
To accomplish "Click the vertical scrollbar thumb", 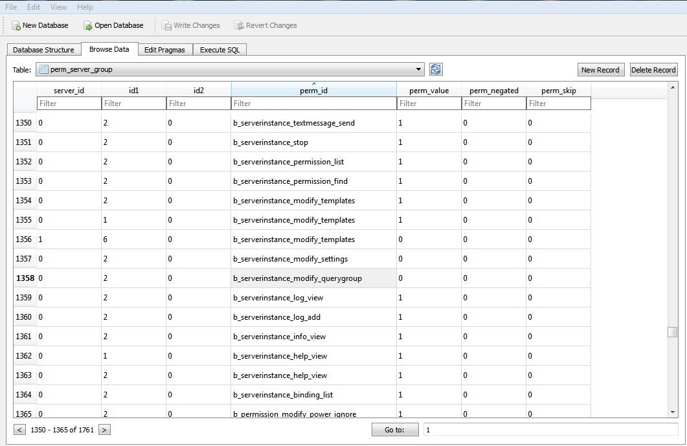I will 673,332.
